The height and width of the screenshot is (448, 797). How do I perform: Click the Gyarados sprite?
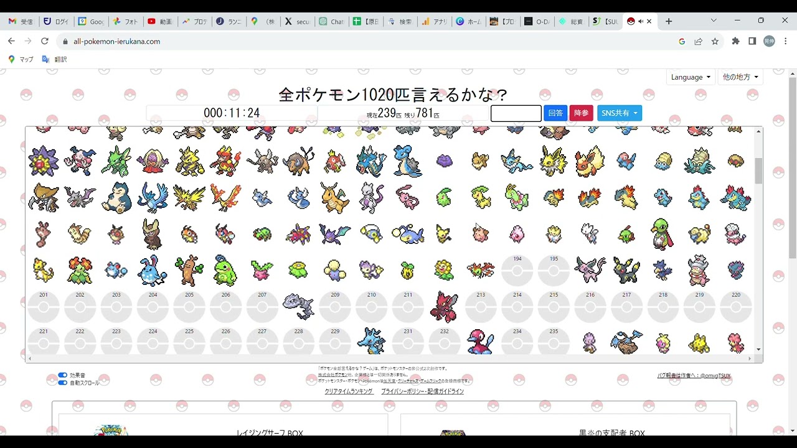coord(372,161)
